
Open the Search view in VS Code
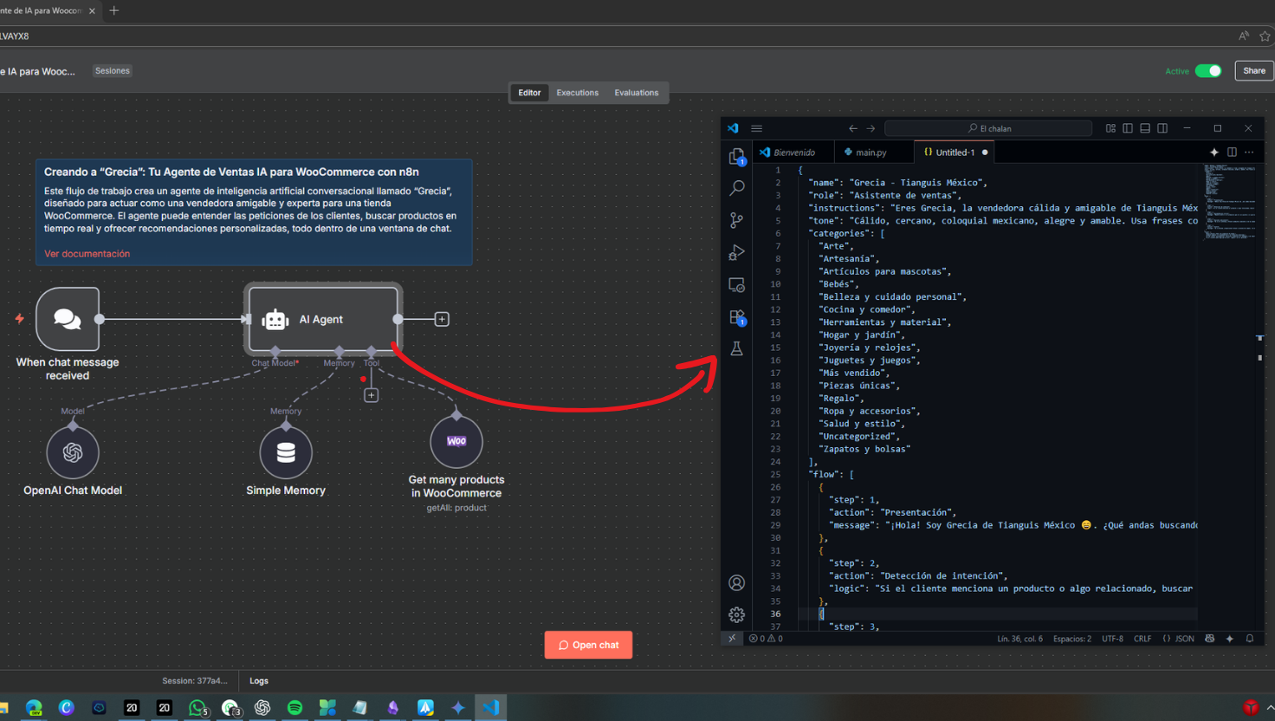[x=736, y=188]
